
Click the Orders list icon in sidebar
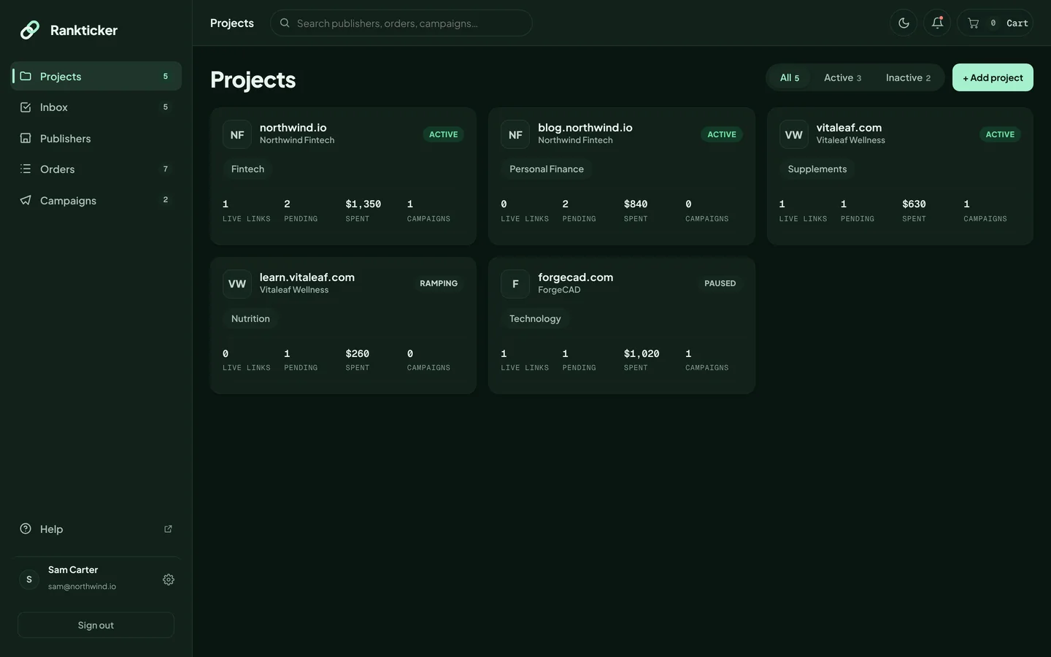click(26, 169)
